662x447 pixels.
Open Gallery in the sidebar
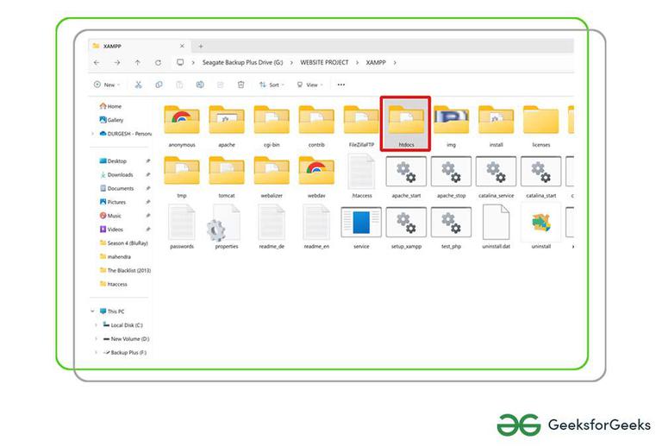(111, 120)
